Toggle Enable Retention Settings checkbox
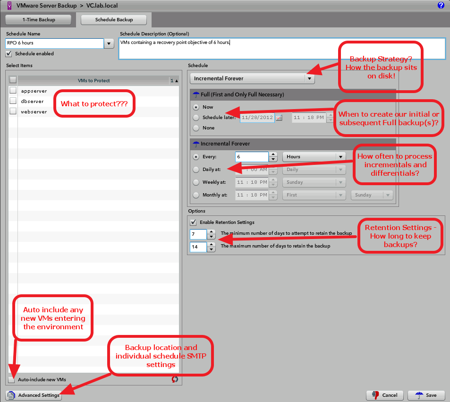 (193, 222)
